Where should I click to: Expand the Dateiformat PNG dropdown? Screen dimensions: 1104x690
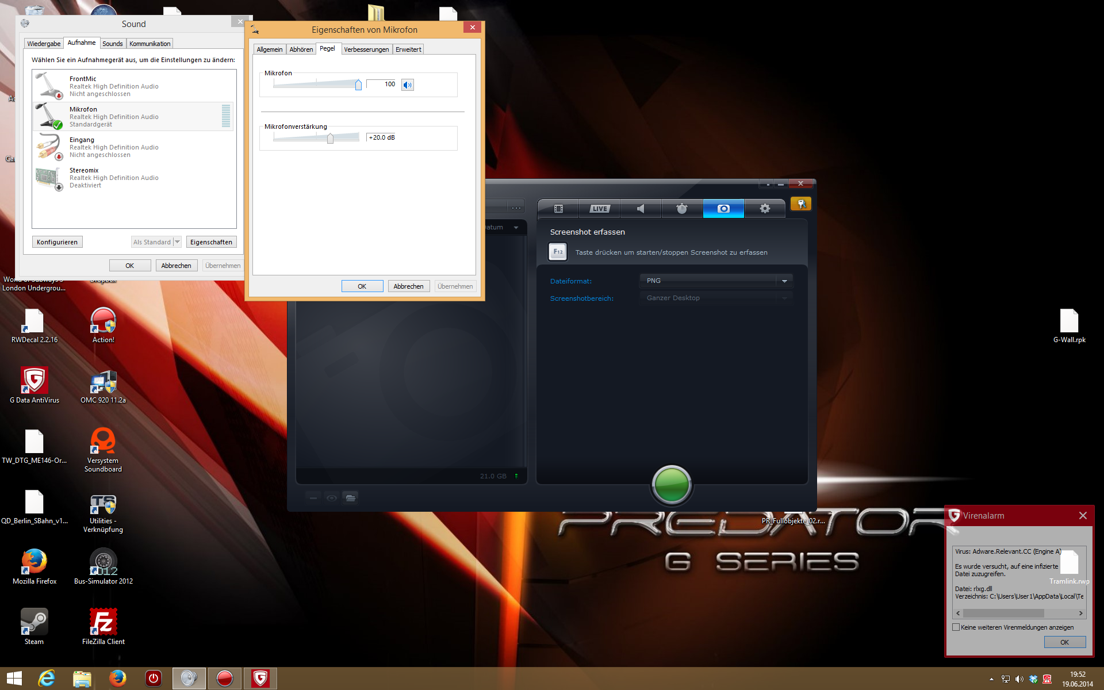coord(784,281)
